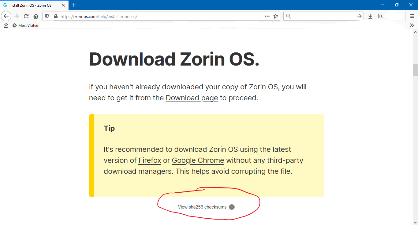Select the Install Zorin OS tab
Viewport: 418px width, 225px height.
coord(35,5)
